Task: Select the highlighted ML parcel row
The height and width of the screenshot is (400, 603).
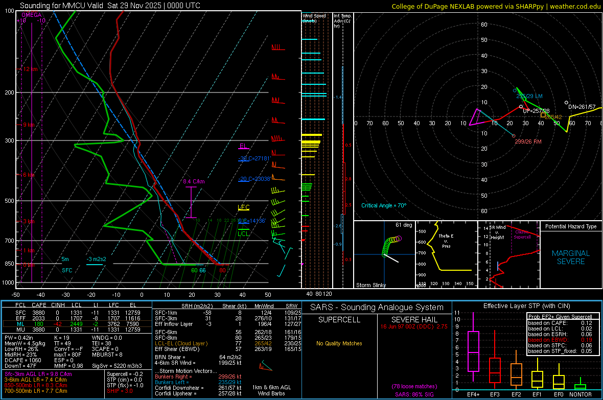Action: coord(77,324)
